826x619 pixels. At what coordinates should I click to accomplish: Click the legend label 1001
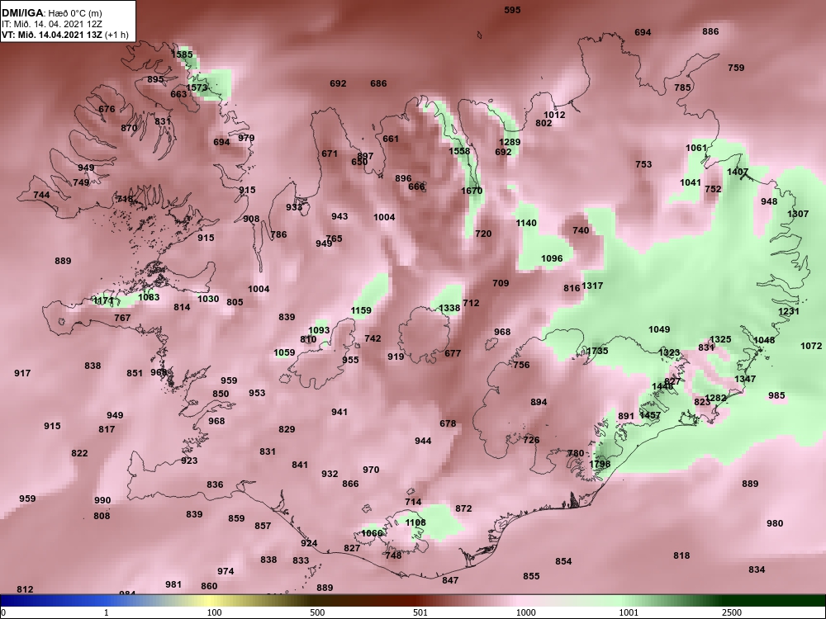[629, 612]
